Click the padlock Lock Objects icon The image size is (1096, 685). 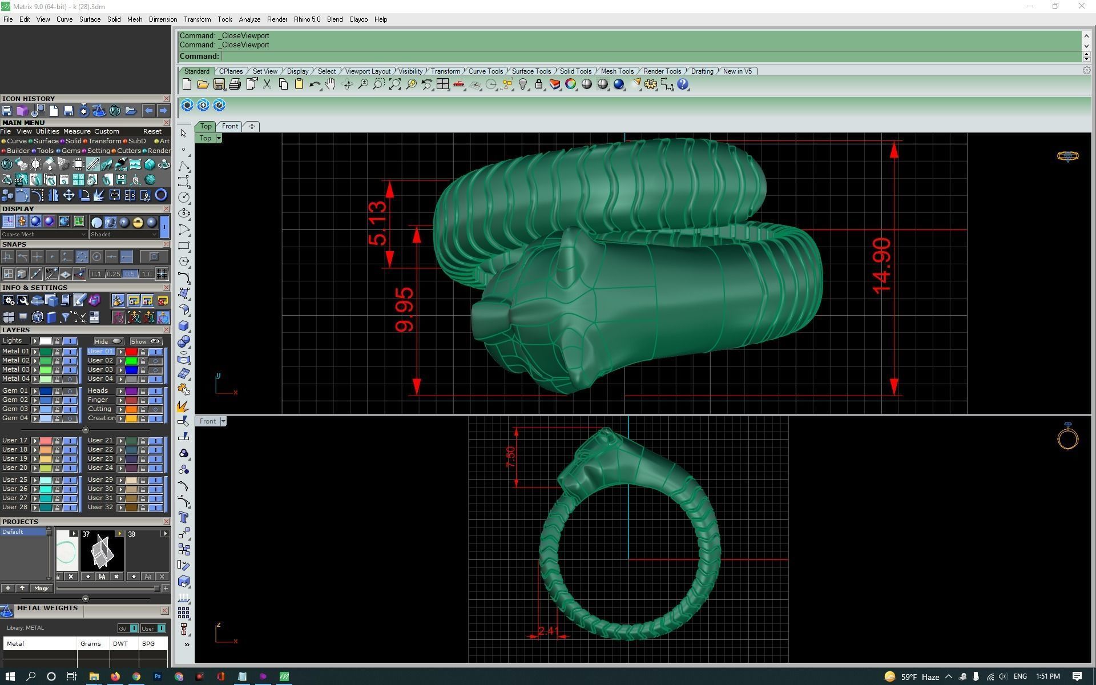coord(539,84)
